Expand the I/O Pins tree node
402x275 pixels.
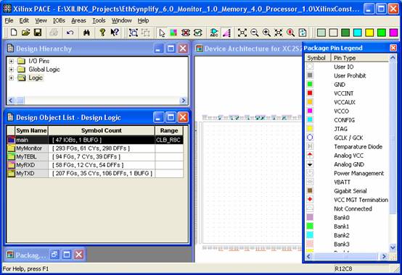click(x=11, y=61)
